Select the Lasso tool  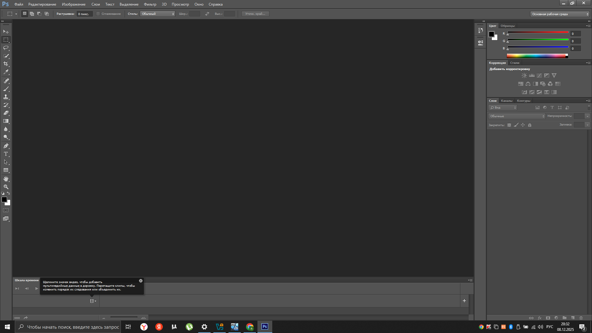click(x=6, y=48)
